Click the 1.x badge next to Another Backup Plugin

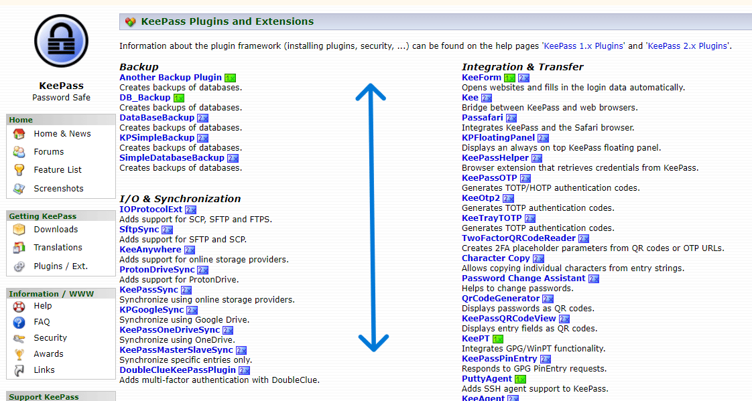coord(230,77)
